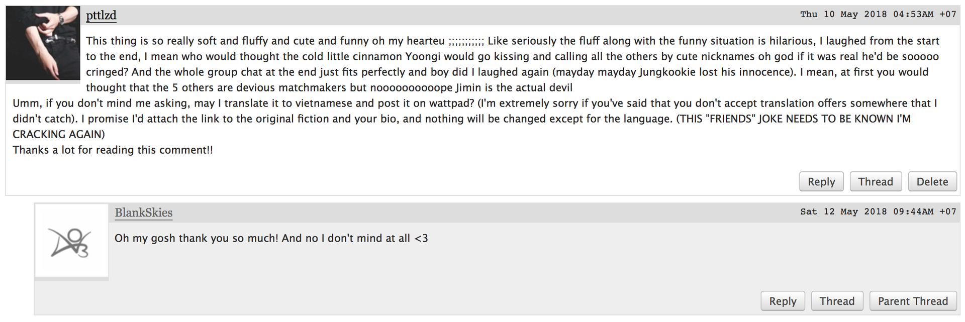This screenshot has width=965, height=322.
Task: Click the "<3" heart in BlankSkies' reply
Action: coord(421,238)
